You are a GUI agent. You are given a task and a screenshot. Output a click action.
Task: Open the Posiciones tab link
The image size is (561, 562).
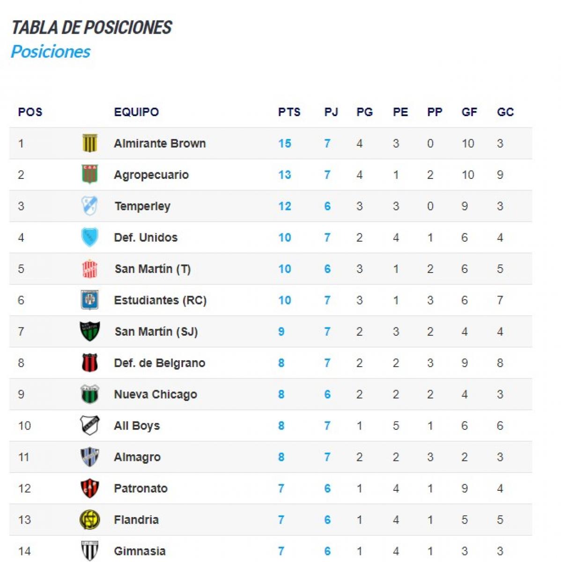[x=51, y=52]
